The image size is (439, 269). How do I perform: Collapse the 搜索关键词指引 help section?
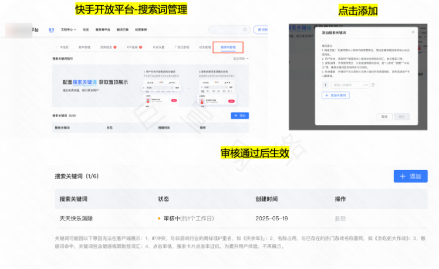241,59
